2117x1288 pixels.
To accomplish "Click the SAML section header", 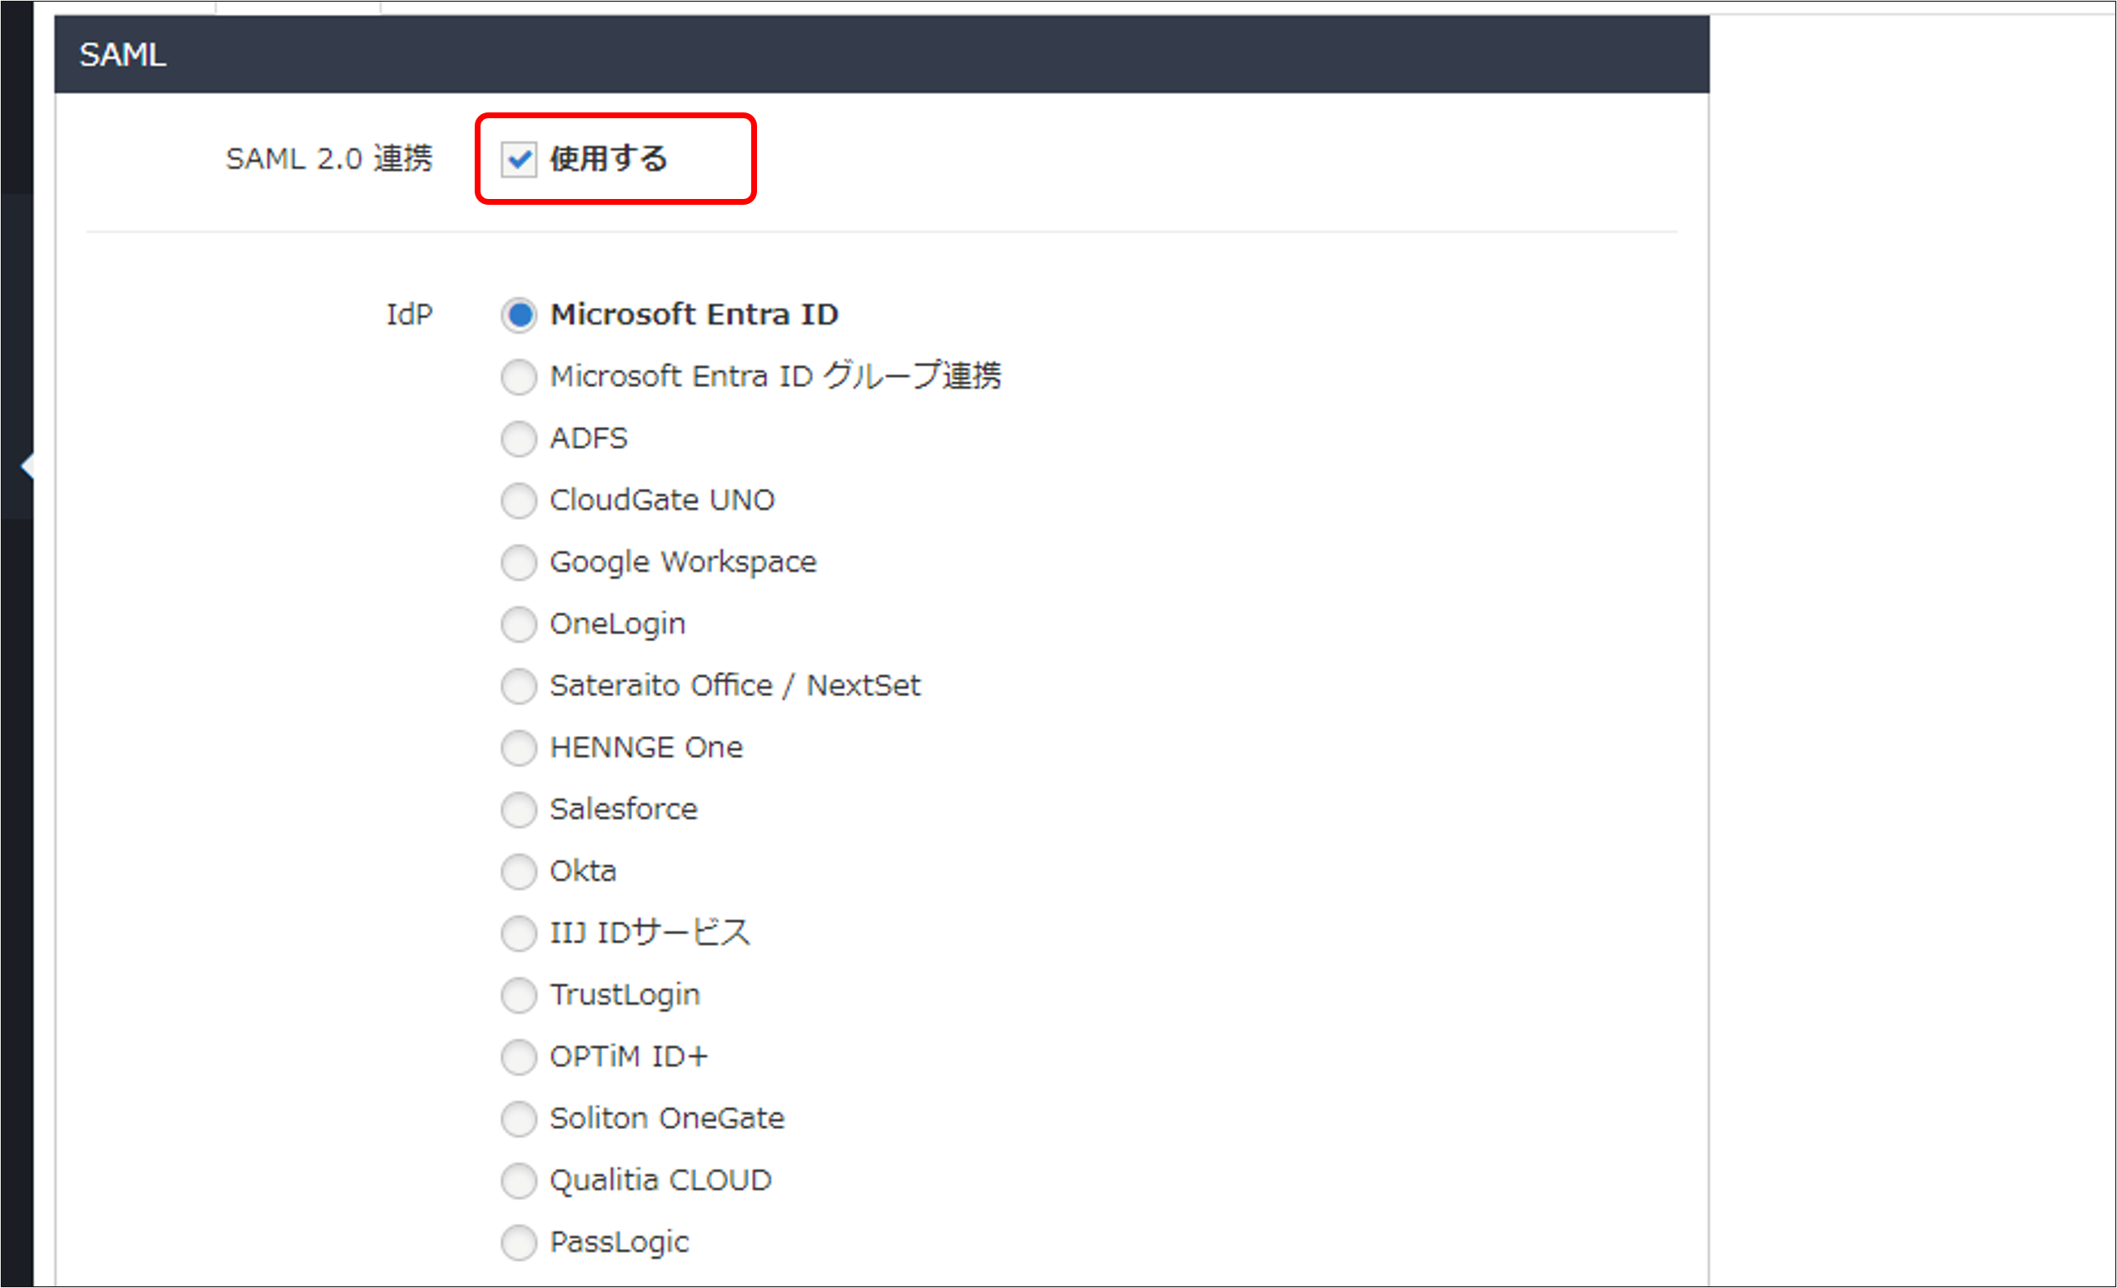I will tap(124, 55).
